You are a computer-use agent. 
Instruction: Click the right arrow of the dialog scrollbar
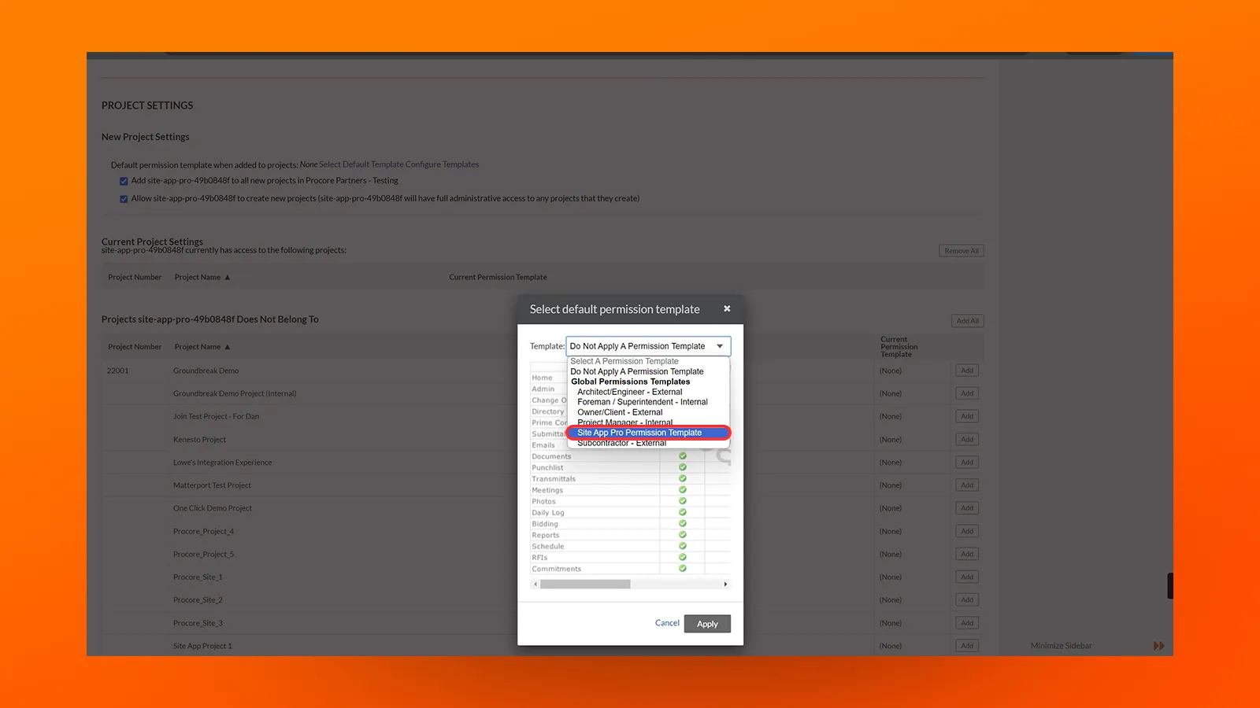coord(725,584)
